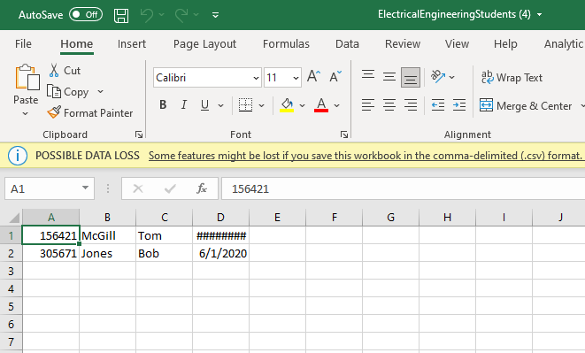
Task: Click the info icon in warning bar
Action: point(17,156)
